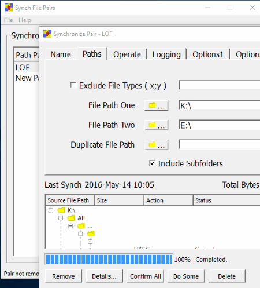Click the Do Some button

coord(186,276)
